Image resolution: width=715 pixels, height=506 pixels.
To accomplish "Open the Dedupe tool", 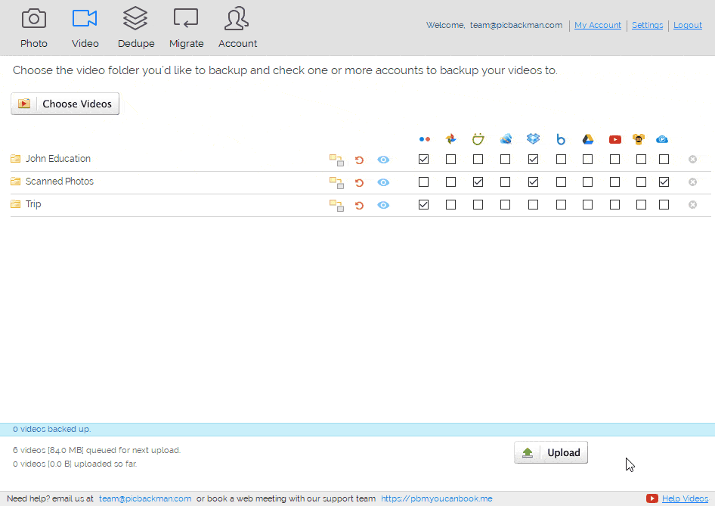I will pyautogui.click(x=136, y=27).
